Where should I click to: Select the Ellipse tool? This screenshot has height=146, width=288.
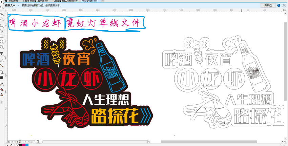(2, 42)
